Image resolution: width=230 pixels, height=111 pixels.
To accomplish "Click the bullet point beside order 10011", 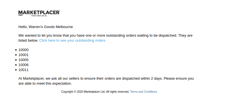I will tap(16, 70).
